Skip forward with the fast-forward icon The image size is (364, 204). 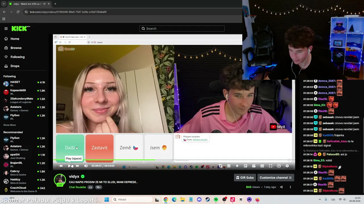(77, 166)
